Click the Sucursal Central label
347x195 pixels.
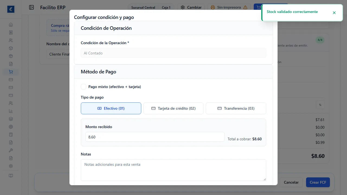pos(143,8)
